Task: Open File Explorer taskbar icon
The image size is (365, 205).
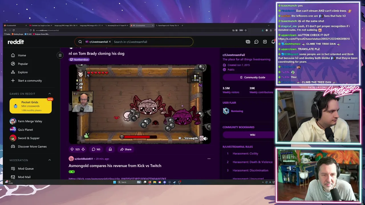Action: (x=155, y=182)
